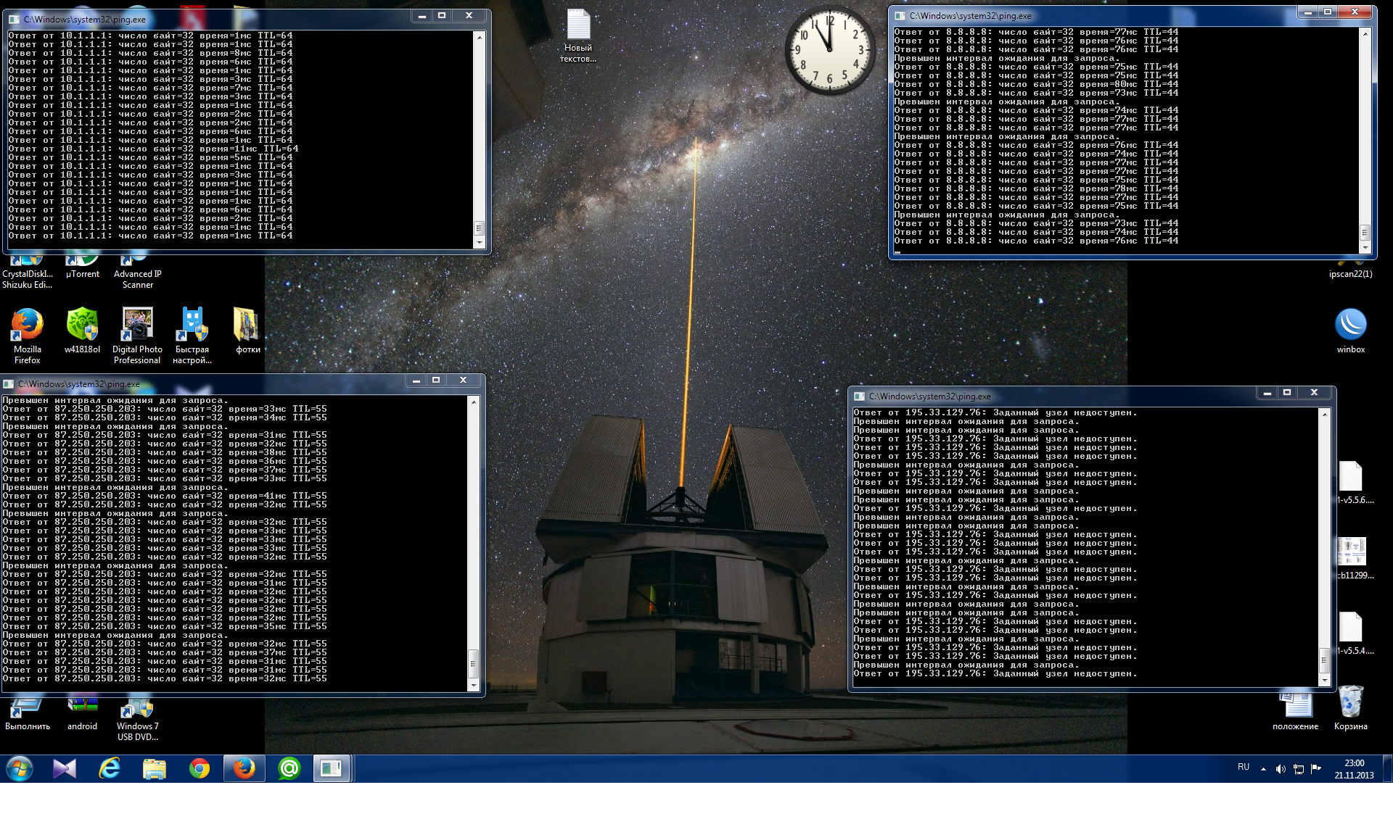Open Internet Explorer from the taskbar

point(110,768)
